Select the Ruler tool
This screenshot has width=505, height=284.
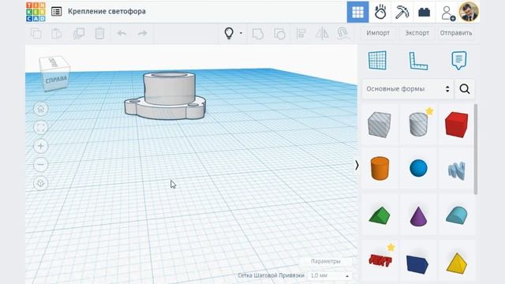point(418,61)
